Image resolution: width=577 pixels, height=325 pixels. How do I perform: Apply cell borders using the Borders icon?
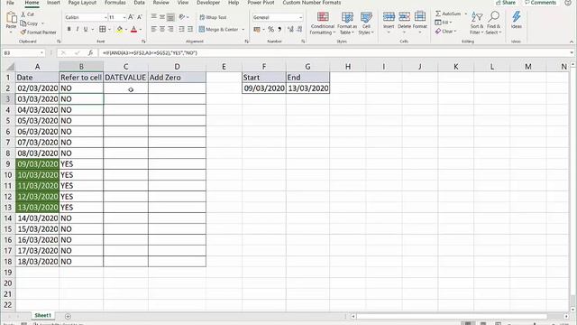click(102, 29)
